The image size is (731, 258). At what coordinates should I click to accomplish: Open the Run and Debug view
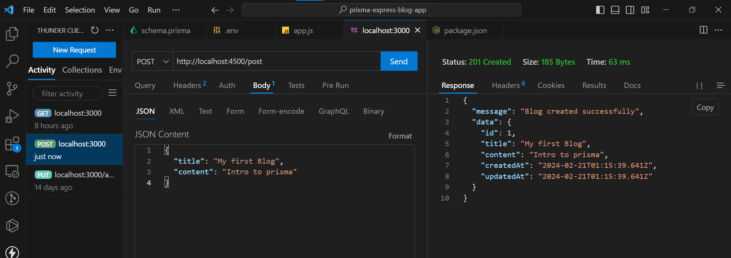click(12, 116)
